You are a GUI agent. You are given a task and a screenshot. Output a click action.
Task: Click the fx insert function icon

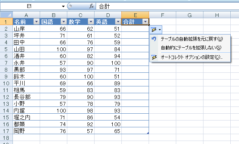pos(92,6)
